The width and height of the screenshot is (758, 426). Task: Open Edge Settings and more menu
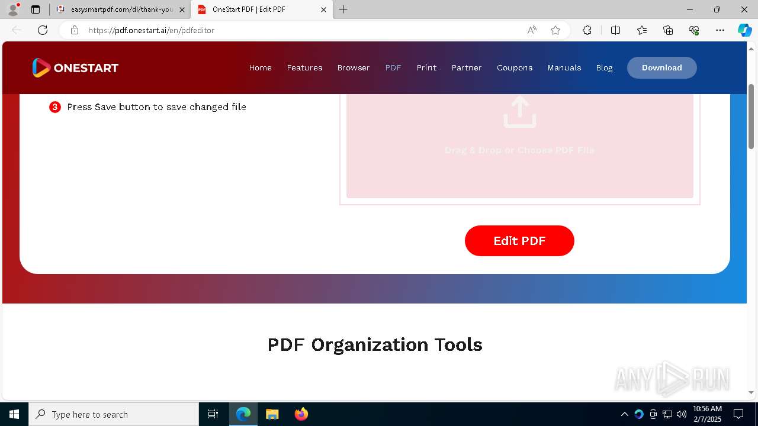pyautogui.click(x=720, y=30)
